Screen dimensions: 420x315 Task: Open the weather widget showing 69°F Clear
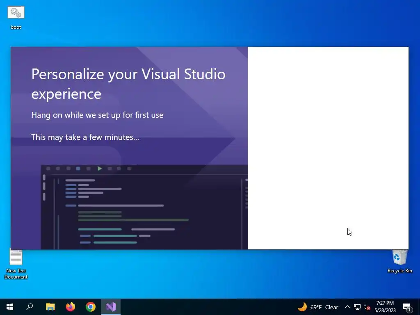click(x=318, y=307)
